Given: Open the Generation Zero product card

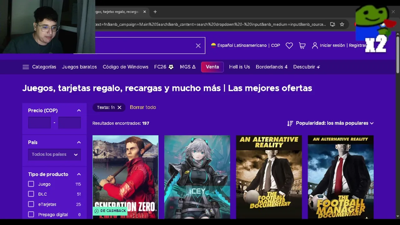Looking at the screenshot, I should click(125, 177).
